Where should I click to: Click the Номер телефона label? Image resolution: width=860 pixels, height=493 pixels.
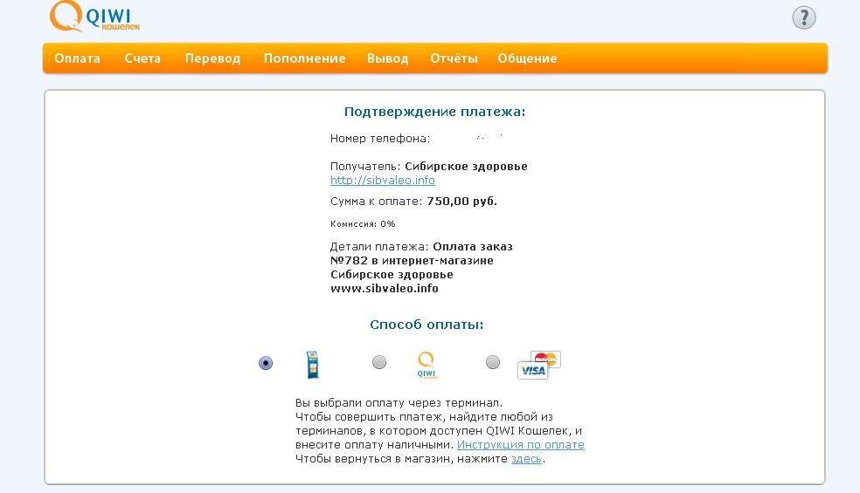pos(379,139)
